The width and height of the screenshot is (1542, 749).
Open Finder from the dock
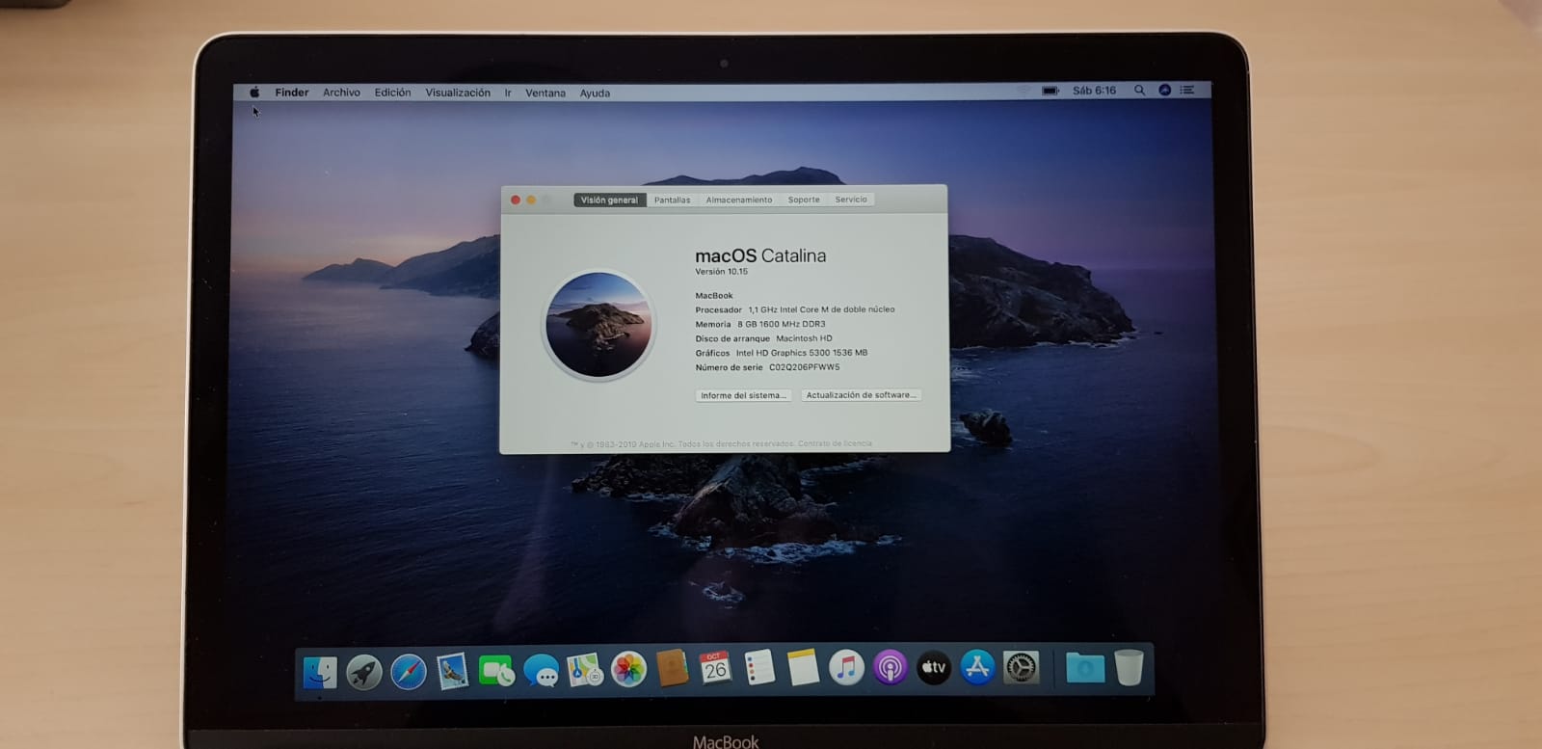[x=320, y=671]
